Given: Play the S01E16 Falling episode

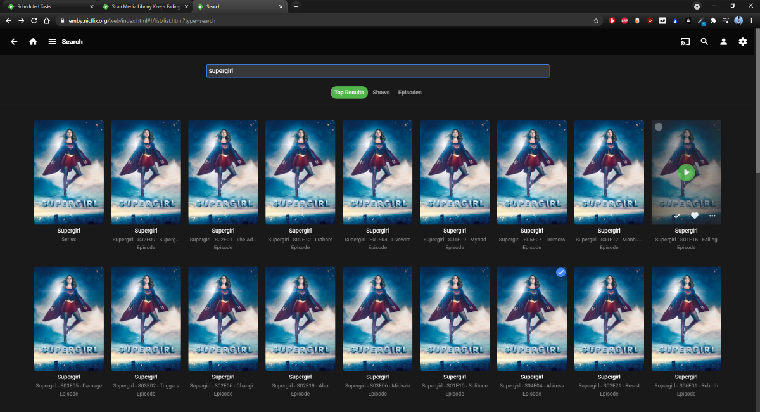Looking at the screenshot, I should coord(686,172).
